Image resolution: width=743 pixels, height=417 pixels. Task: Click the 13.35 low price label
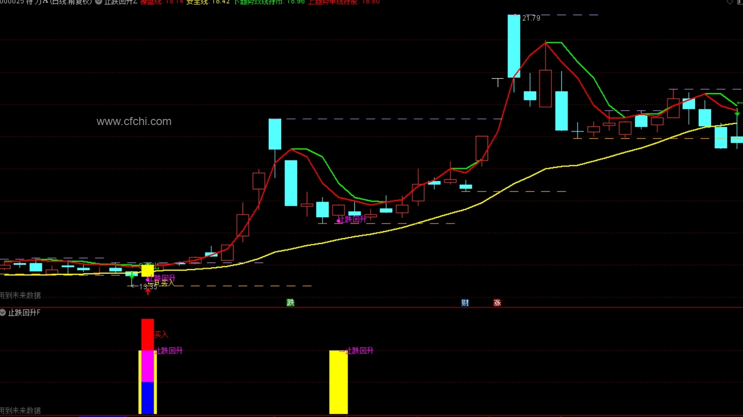(x=148, y=287)
